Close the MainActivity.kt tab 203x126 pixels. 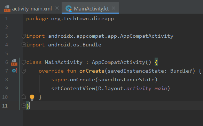pos(114,8)
